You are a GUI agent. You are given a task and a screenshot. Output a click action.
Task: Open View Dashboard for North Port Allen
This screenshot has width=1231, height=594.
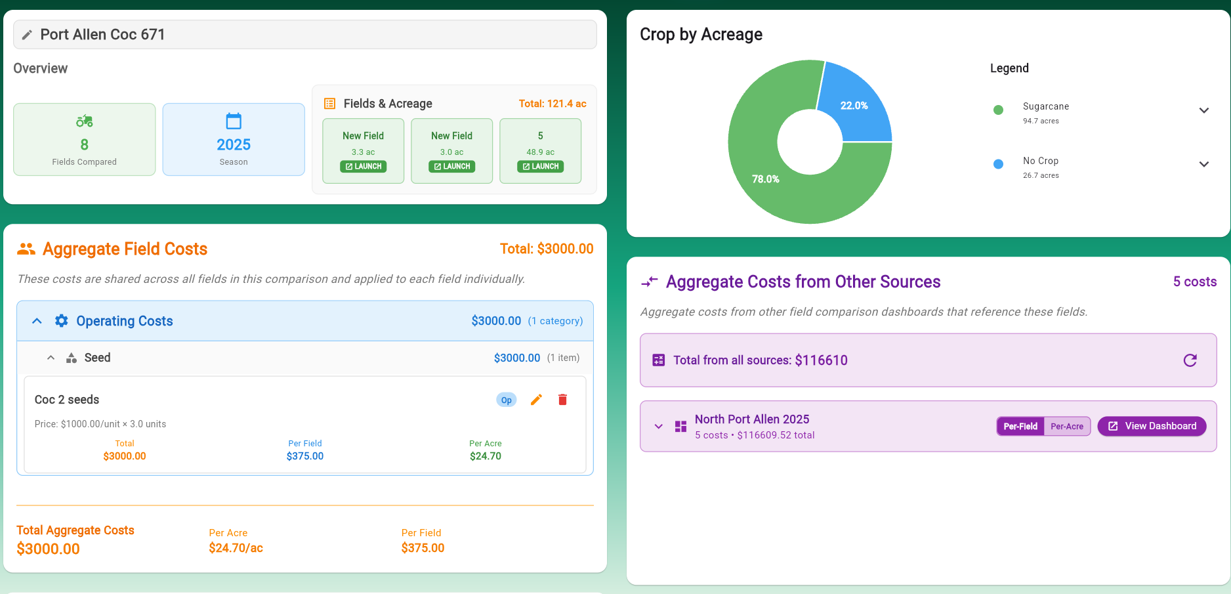tap(1152, 427)
